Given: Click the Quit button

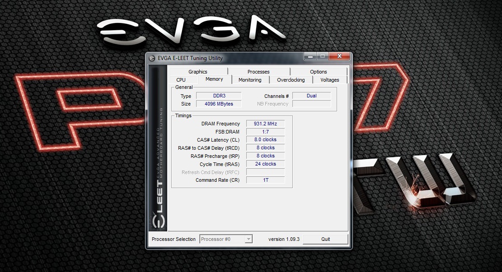Looking at the screenshot, I should 325,239.
